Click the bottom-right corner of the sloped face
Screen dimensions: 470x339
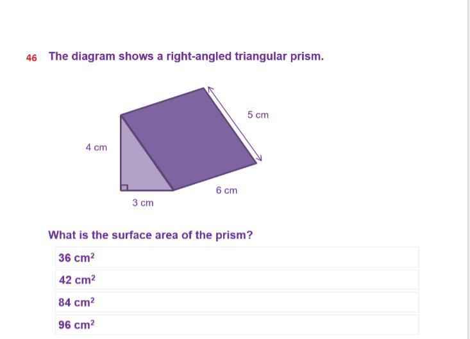click(x=256, y=163)
